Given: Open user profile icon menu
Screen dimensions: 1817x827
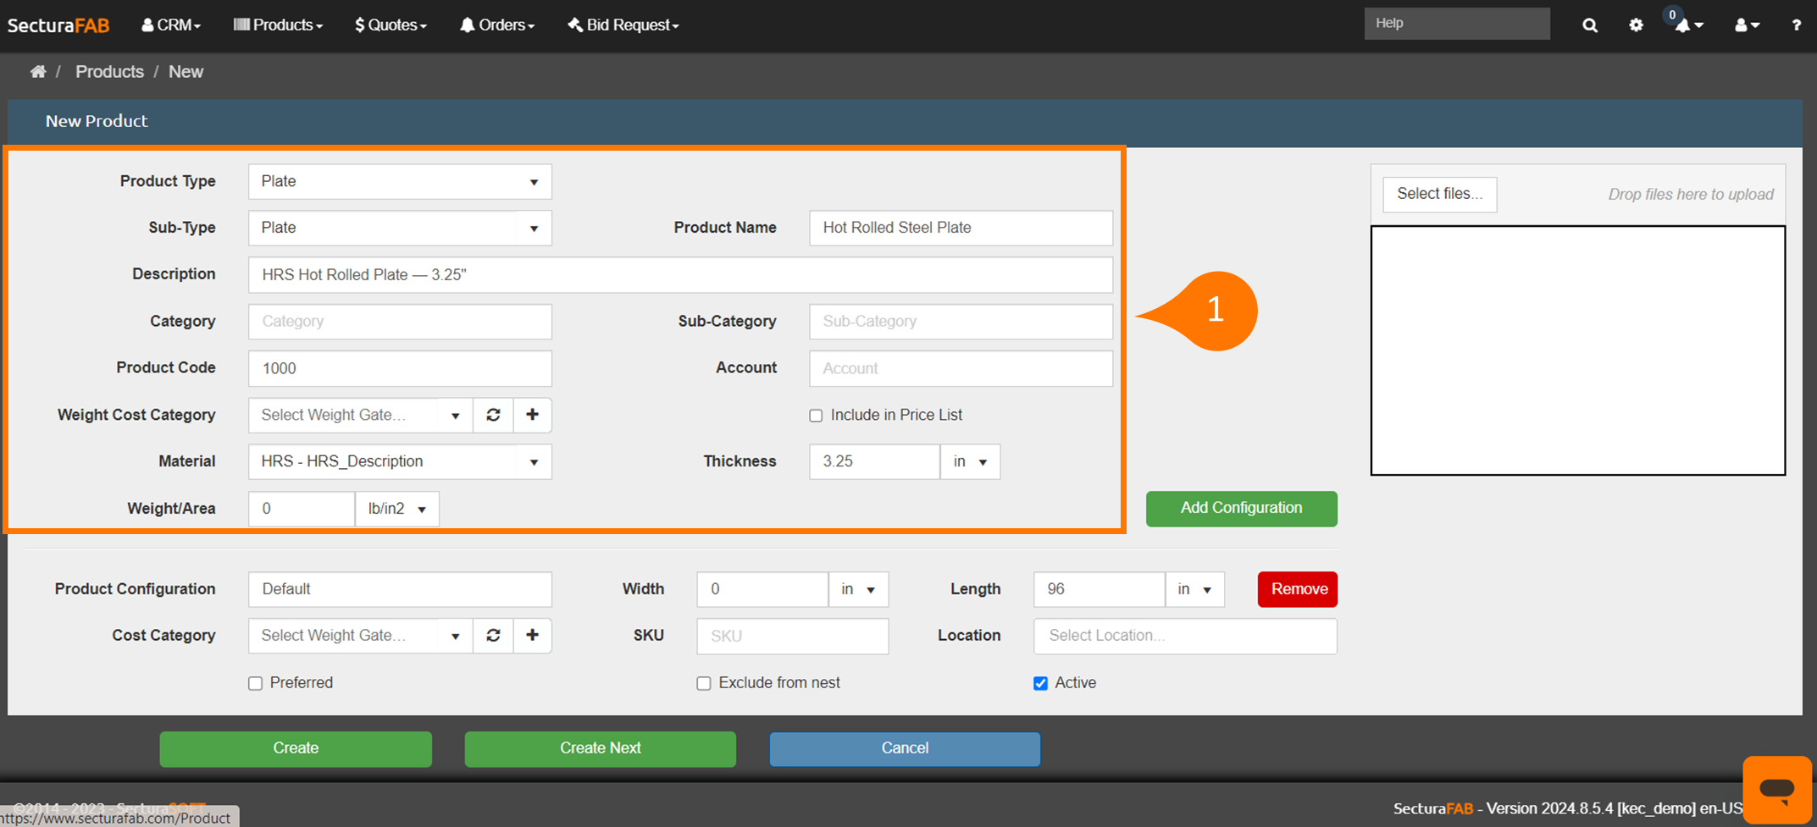Looking at the screenshot, I should 1747,25.
